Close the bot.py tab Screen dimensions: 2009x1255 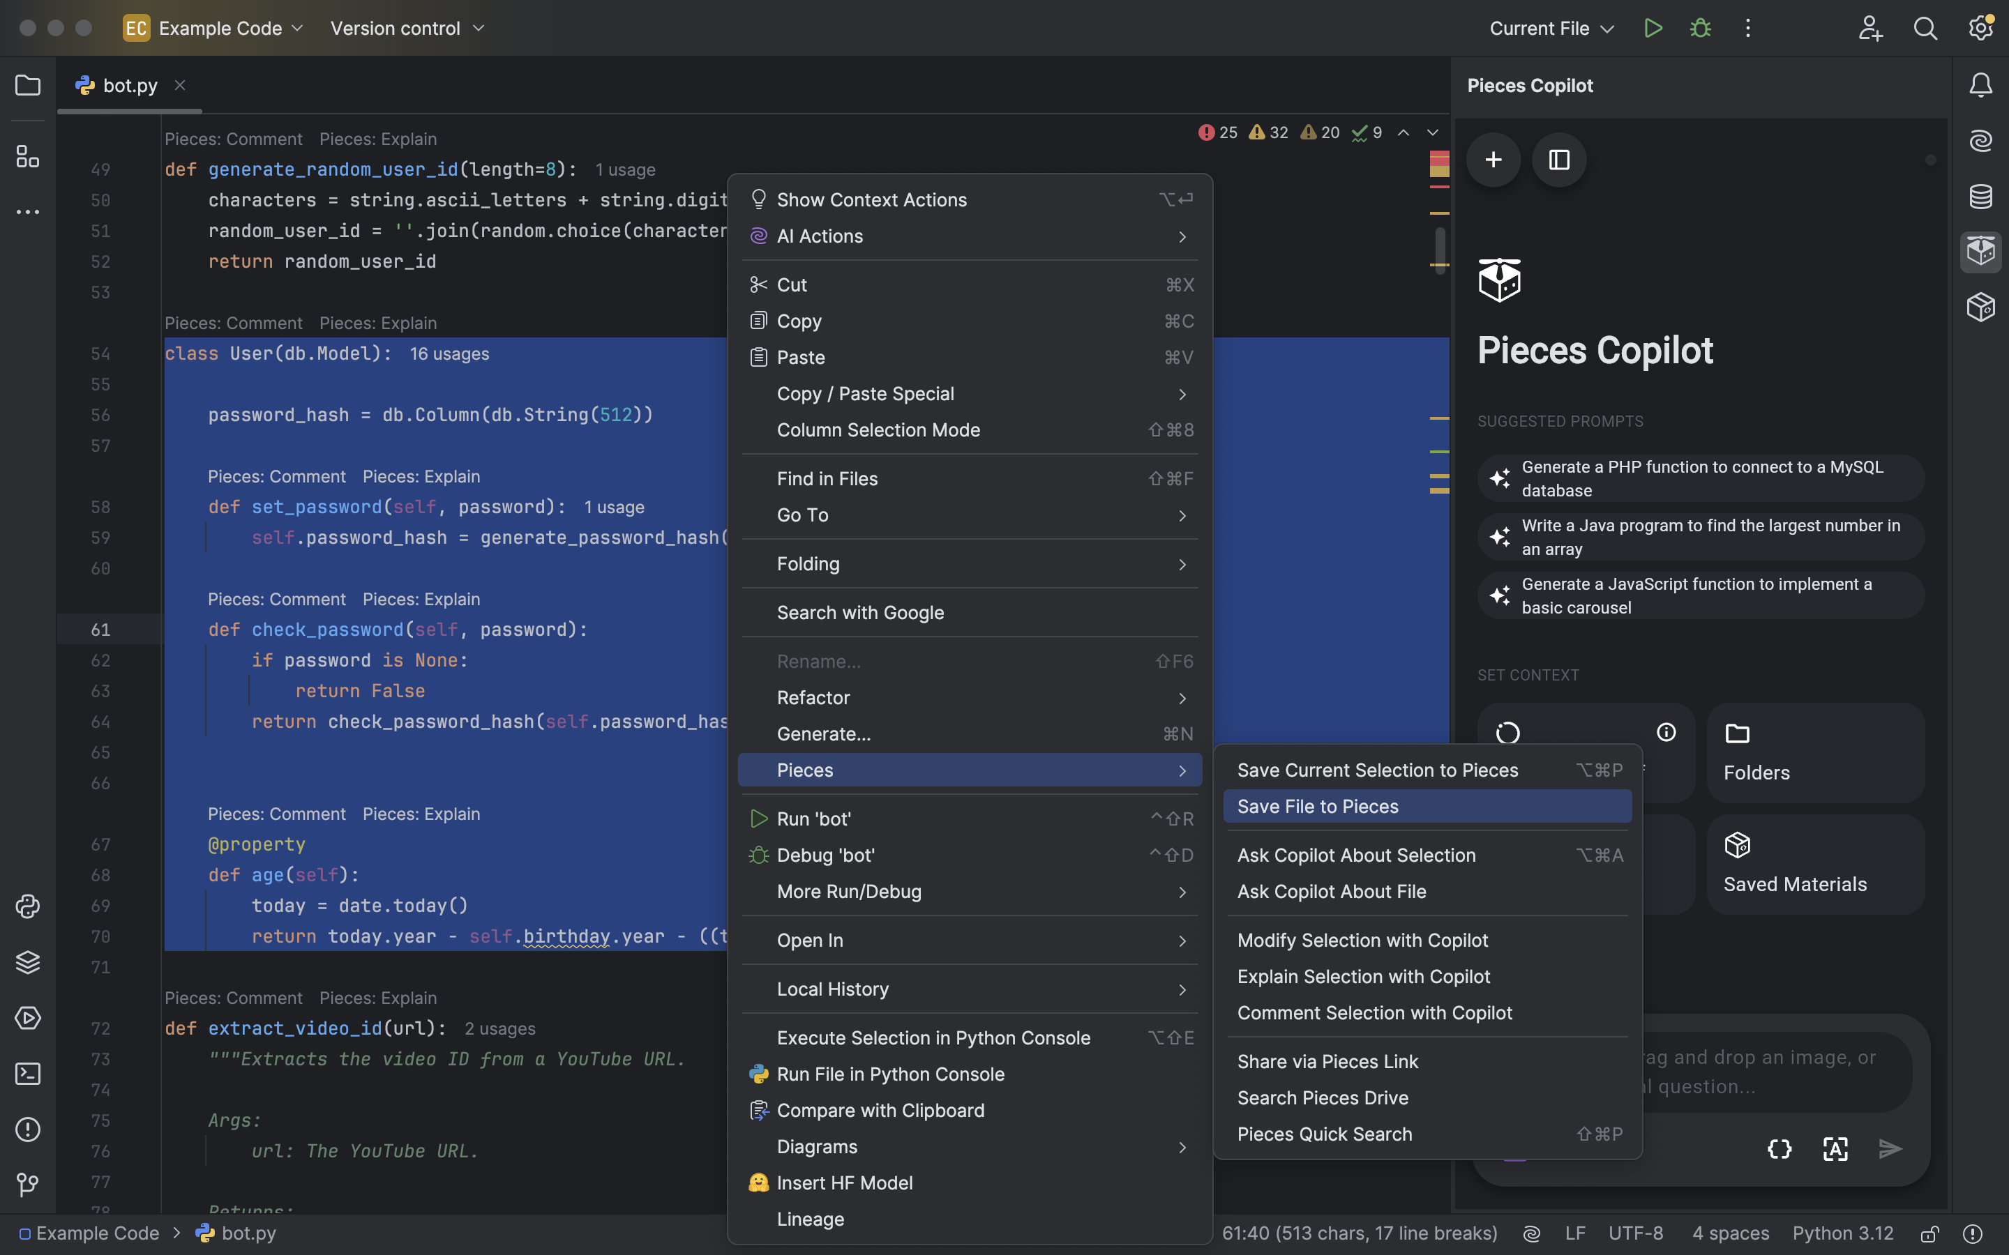(180, 86)
